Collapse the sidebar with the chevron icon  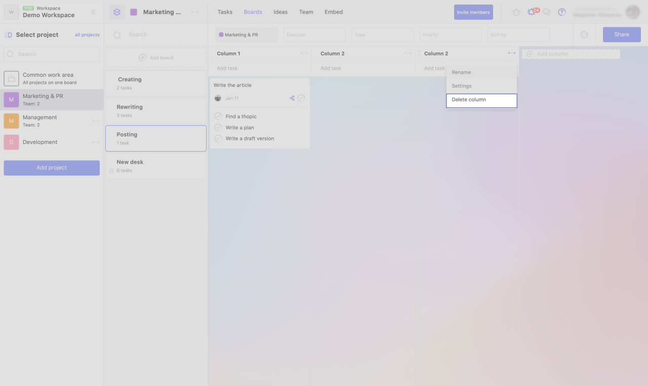(x=93, y=12)
